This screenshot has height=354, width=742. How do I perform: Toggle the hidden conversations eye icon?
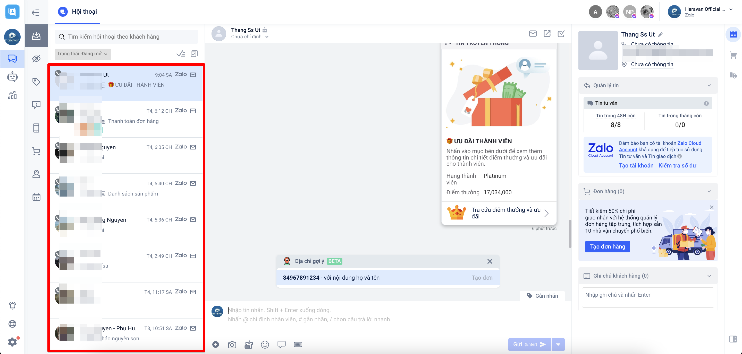[36, 59]
